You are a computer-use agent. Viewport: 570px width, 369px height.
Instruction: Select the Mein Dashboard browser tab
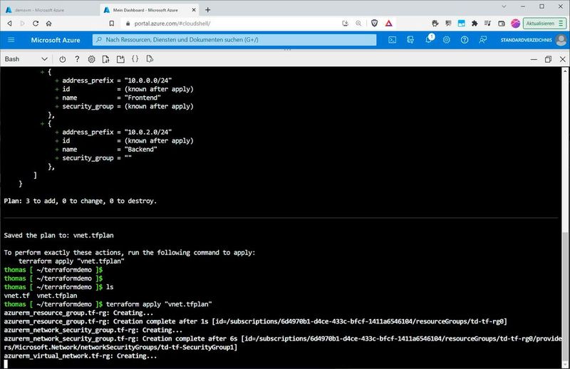[145, 10]
